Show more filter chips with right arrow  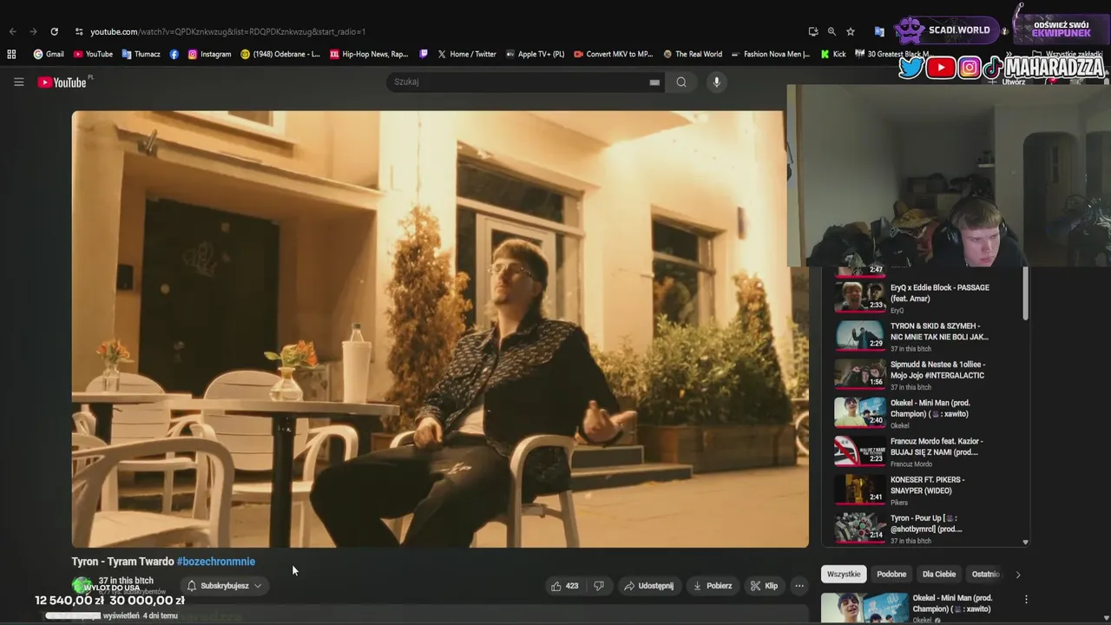1018,574
